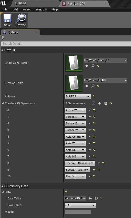
Task: Open the Asset menu
Action: point(27,9)
